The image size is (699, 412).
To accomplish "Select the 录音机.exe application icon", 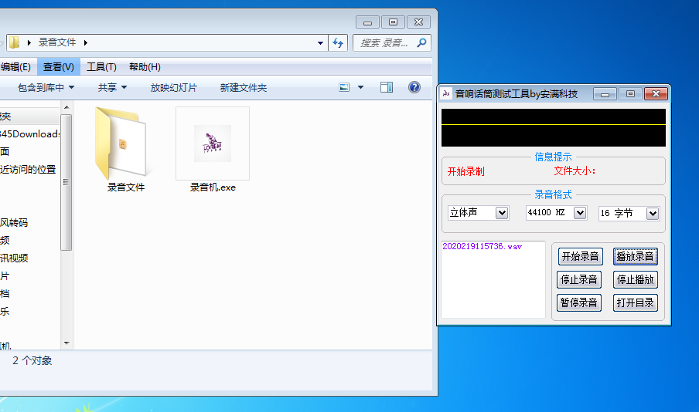I will (213, 144).
